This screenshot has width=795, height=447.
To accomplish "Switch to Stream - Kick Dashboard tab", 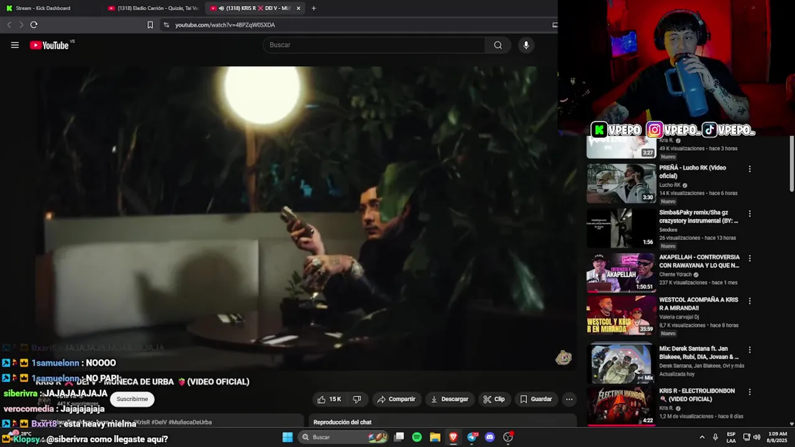I will click(50, 8).
